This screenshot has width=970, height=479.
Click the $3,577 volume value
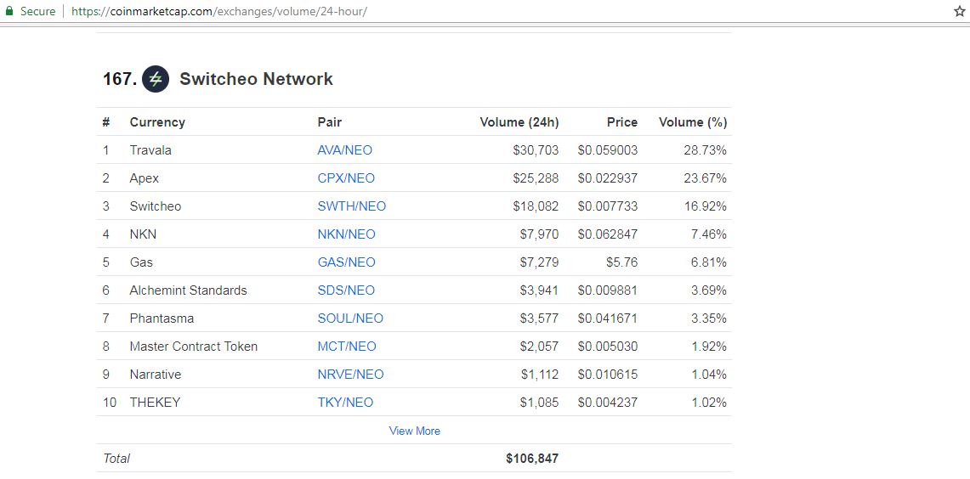tap(539, 318)
